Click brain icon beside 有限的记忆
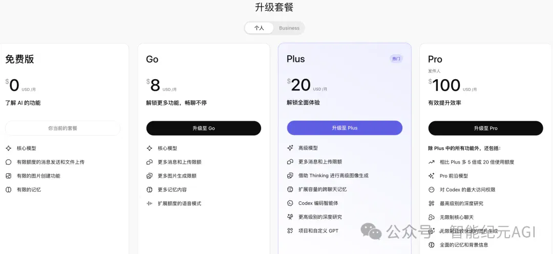 click(9, 190)
